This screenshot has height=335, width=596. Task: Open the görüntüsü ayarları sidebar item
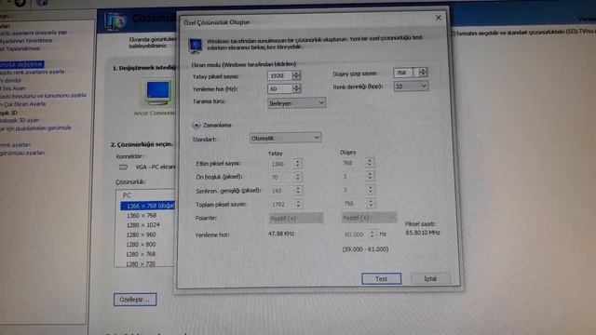tap(22, 153)
